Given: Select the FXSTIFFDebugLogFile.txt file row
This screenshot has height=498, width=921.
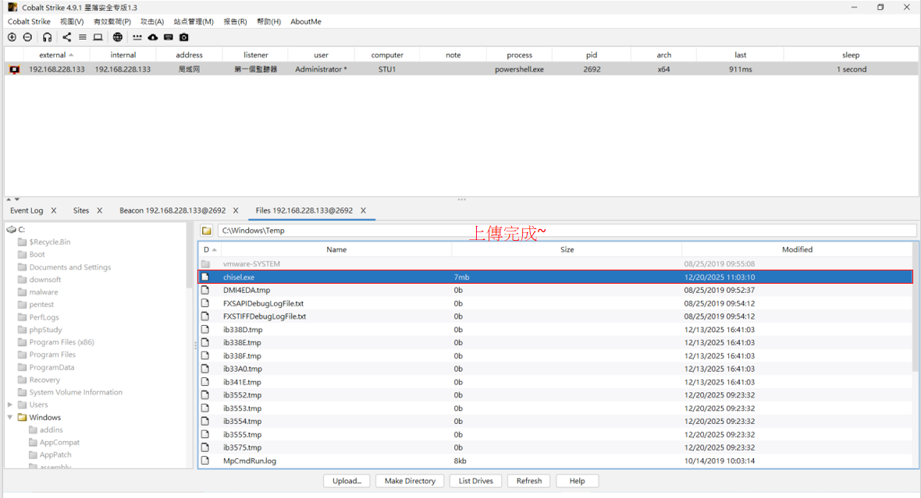Looking at the screenshot, I should (x=556, y=316).
